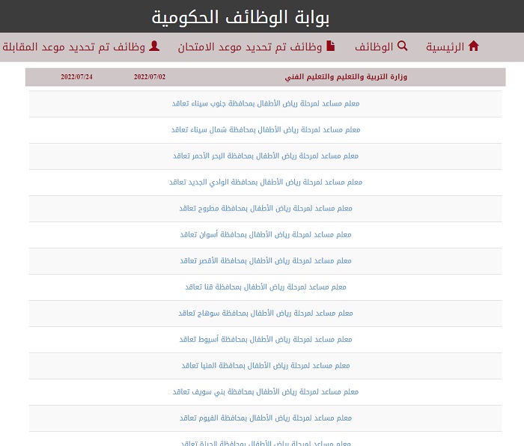This screenshot has height=446, width=524.
Task: Click the magnifier search icon beside الوظائف
Action: point(402,46)
